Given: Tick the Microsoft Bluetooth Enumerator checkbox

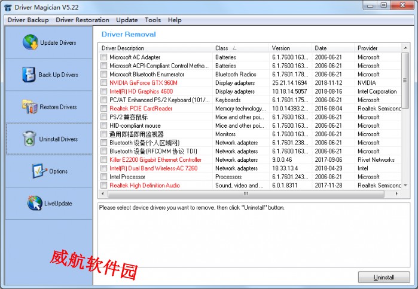Looking at the screenshot, I should (104, 74).
